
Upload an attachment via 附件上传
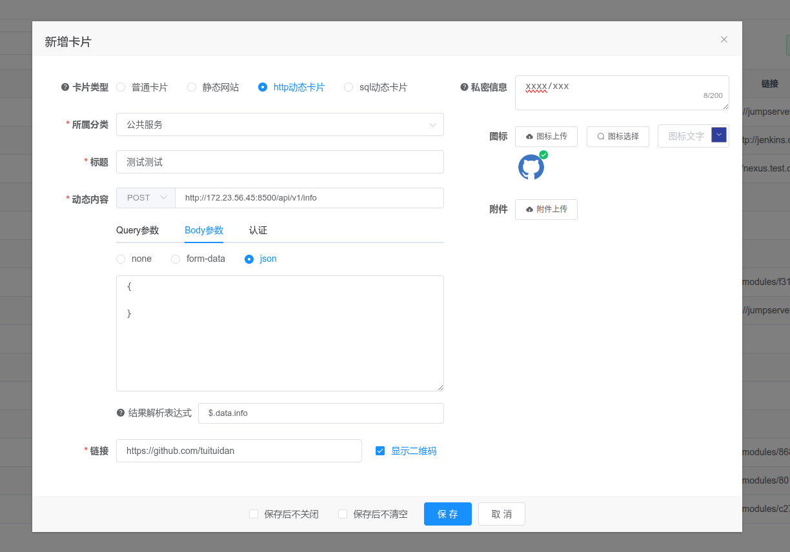point(546,210)
